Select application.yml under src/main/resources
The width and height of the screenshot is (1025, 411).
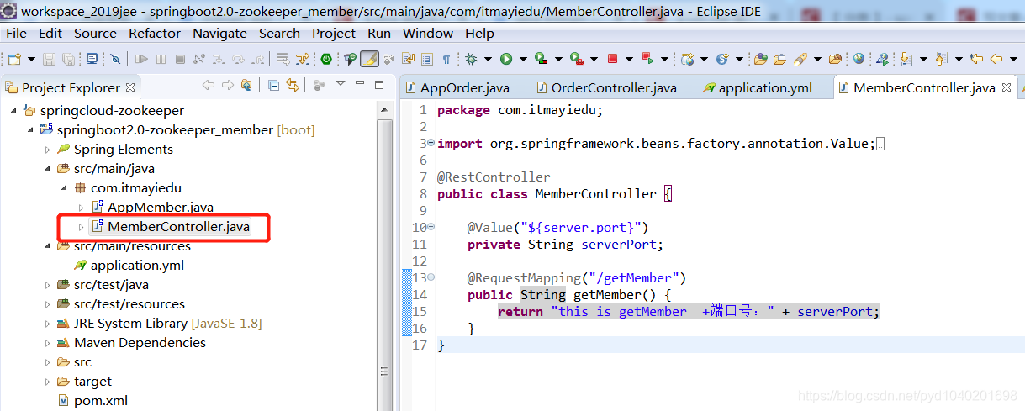[129, 266]
